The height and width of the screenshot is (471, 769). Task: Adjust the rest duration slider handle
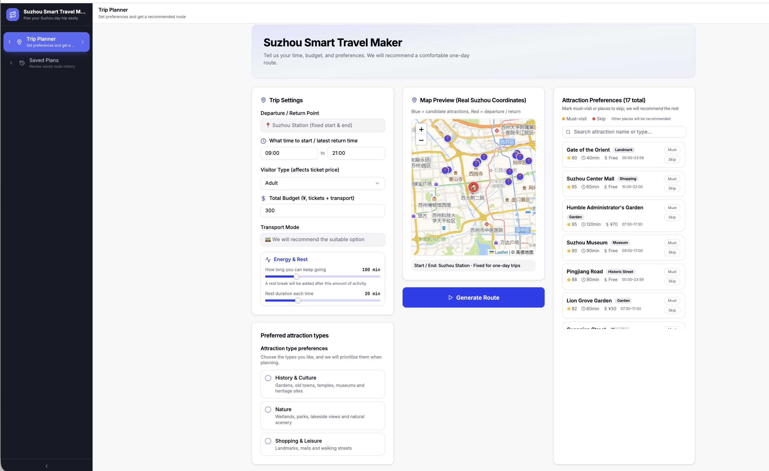pyautogui.click(x=298, y=301)
